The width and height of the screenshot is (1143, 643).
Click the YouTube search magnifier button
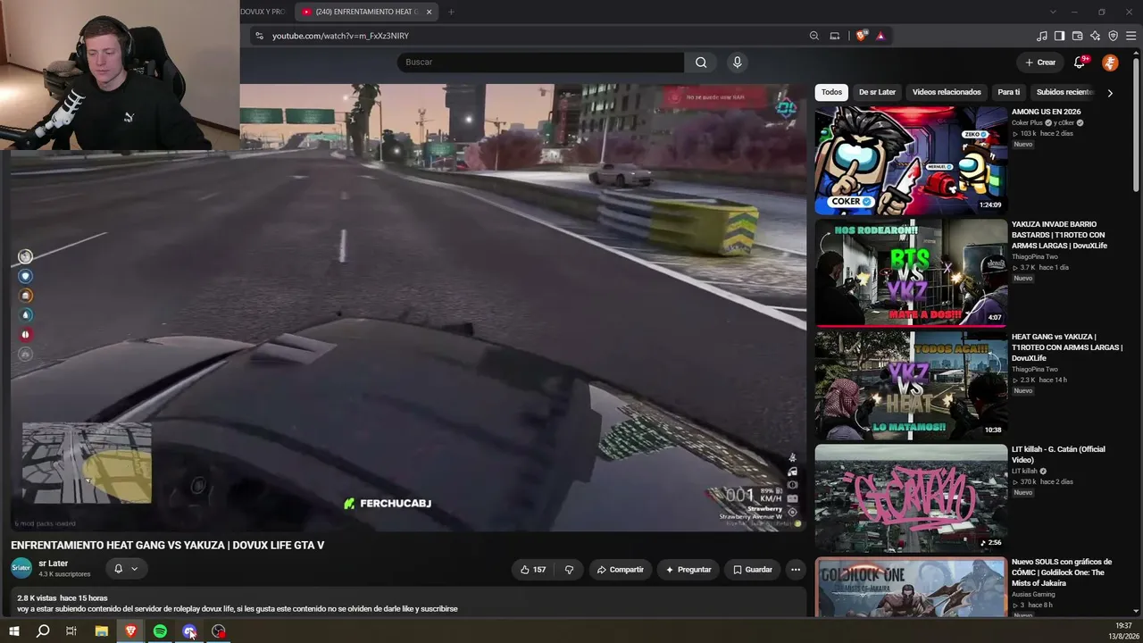[x=701, y=63]
